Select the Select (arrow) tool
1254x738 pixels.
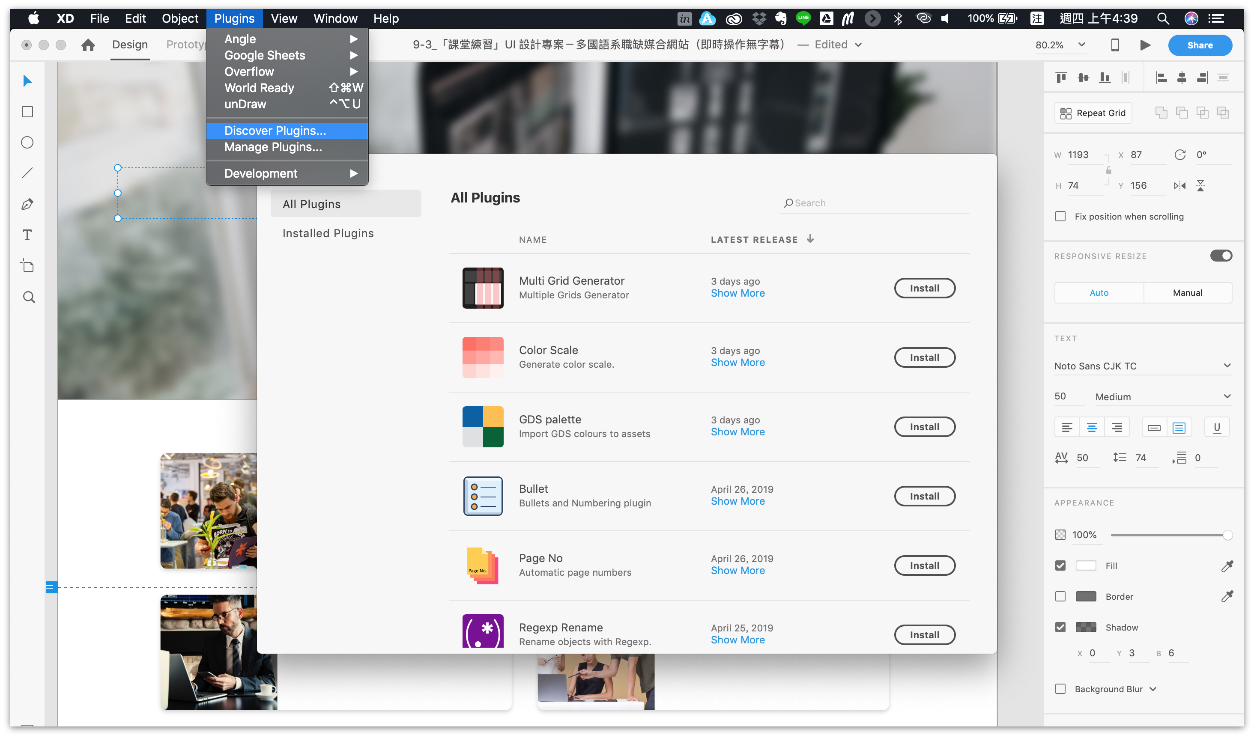pyautogui.click(x=27, y=81)
